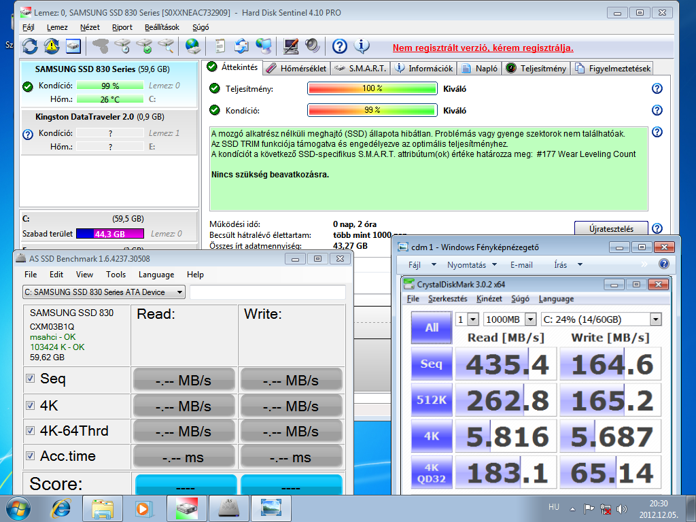Open Language menu in AS SSD Benchmark
696x522 pixels.
(156, 275)
